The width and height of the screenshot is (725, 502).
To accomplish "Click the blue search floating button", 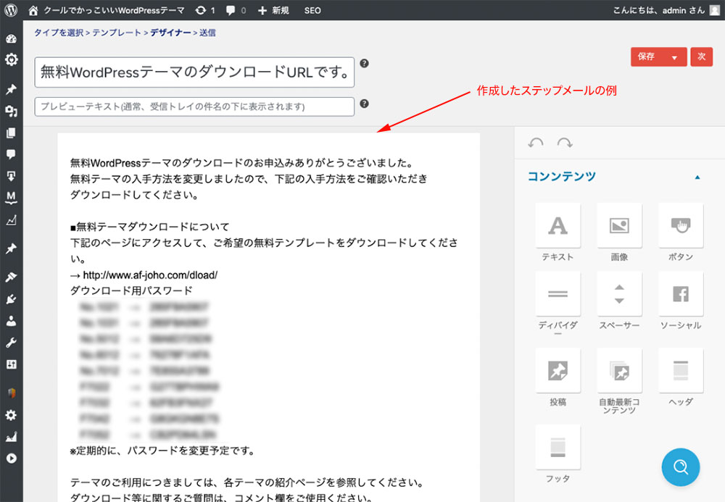I will point(681,467).
